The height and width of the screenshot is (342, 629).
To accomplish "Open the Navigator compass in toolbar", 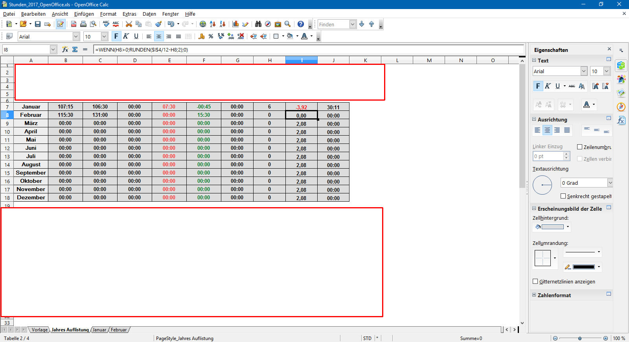I will [268, 24].
